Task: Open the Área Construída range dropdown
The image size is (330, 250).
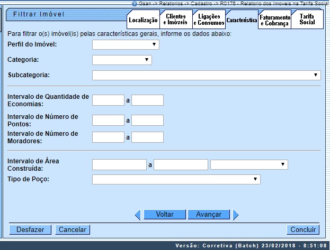Action: pos(249,165)
